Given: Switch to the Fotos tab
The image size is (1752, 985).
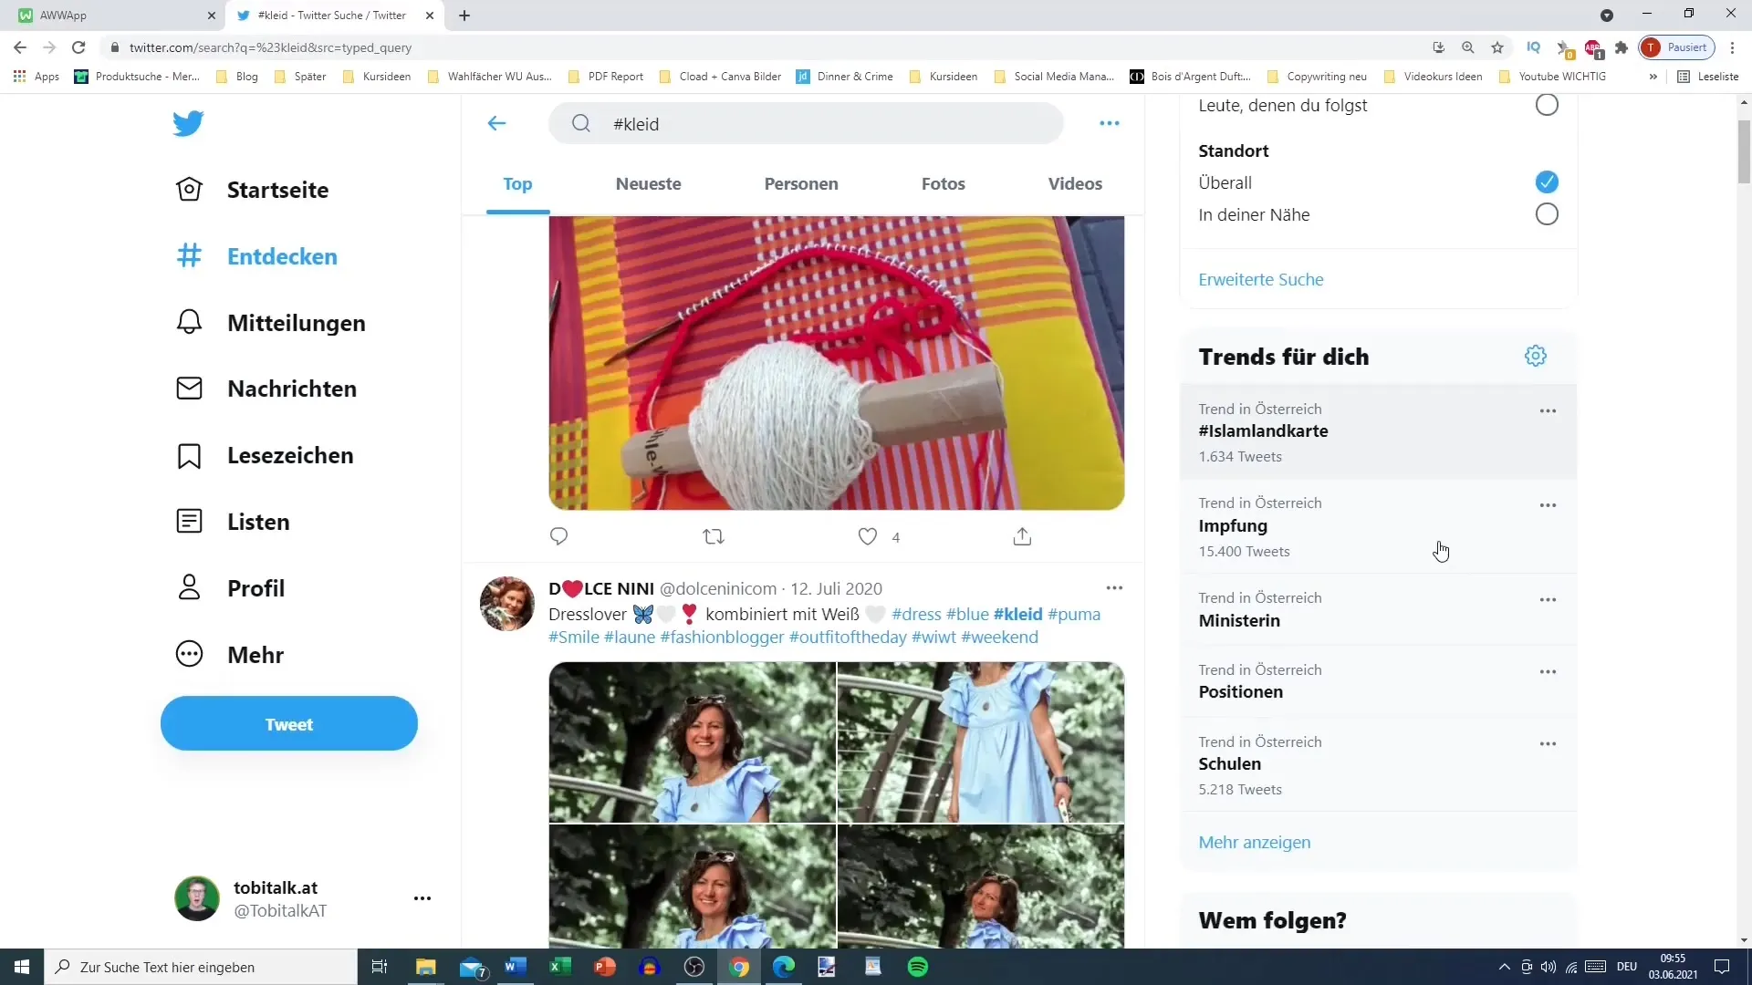Looking at the screenshot, I should coord(944,183).
